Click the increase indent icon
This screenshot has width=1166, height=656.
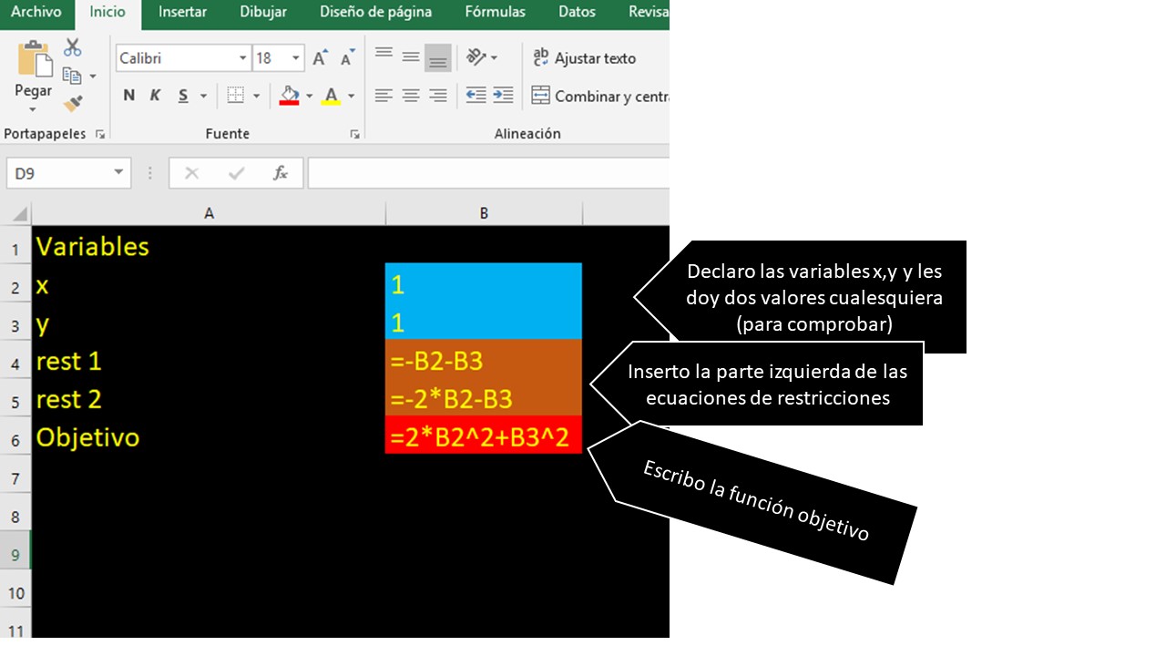tap(503, 95)
